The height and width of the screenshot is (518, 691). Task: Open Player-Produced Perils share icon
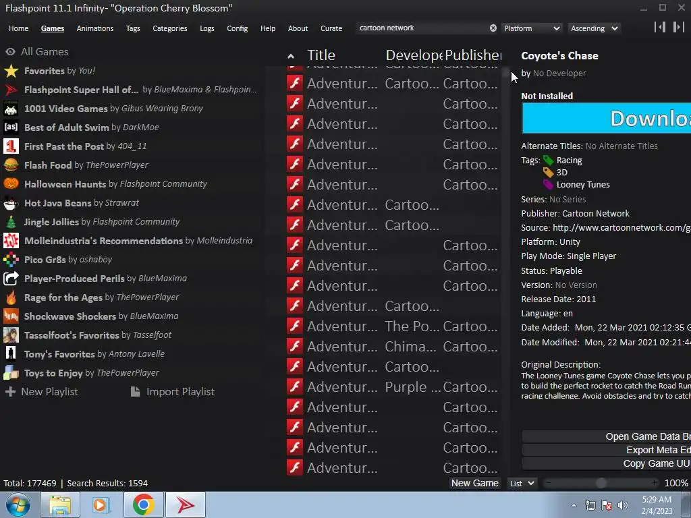coord(11,279)
